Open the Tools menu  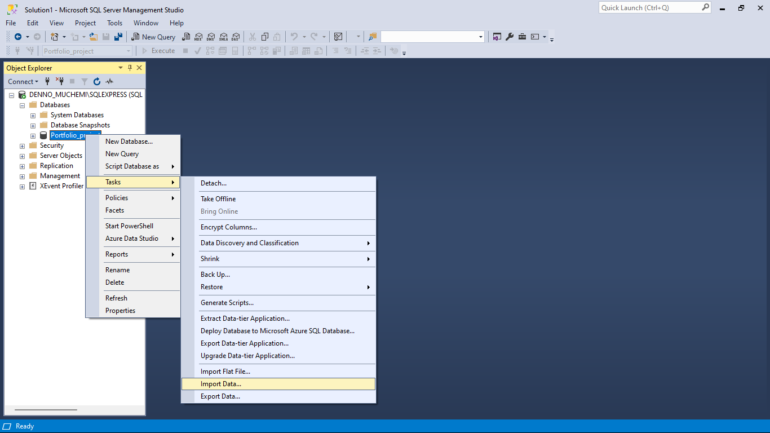point(114,23)
